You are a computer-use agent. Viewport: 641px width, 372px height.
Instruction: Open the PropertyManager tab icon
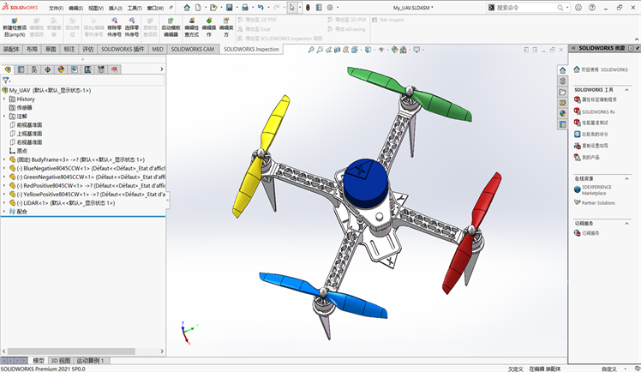click(21, 69)
